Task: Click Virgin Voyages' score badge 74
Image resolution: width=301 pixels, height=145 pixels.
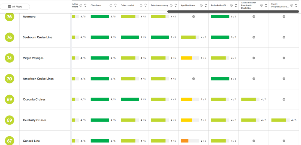Action: click(9, 58)
